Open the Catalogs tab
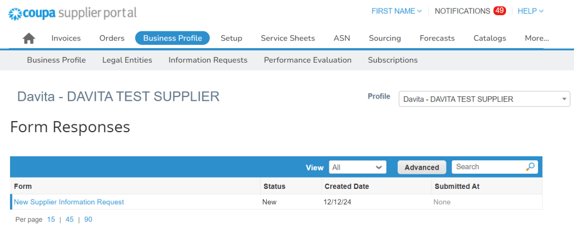The width and height of the screenshot is (574, 237). tap(490, 38)
